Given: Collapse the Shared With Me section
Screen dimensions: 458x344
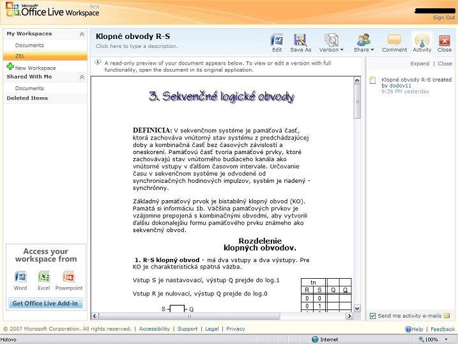Looking at the screenshot, I should pyautogui.click(x=82, y=77).
